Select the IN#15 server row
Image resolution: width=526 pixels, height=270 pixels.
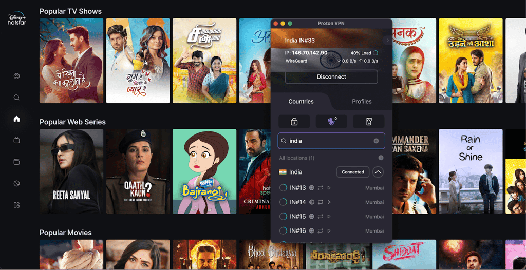coord(331,217)
